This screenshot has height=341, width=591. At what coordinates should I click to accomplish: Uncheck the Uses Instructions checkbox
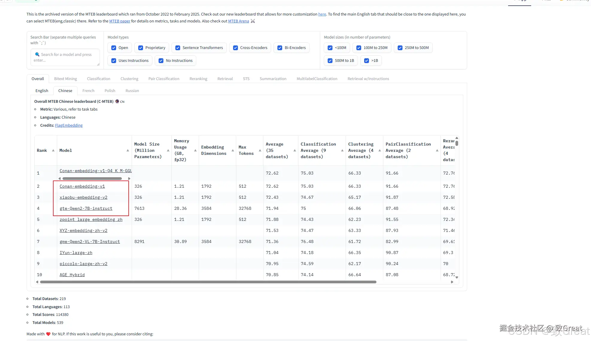pyautogui.click(x=114, y=61)
